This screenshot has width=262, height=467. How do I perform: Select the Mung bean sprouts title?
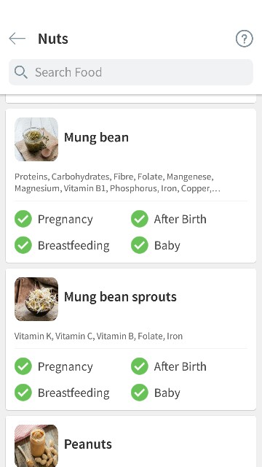(120, 297)
